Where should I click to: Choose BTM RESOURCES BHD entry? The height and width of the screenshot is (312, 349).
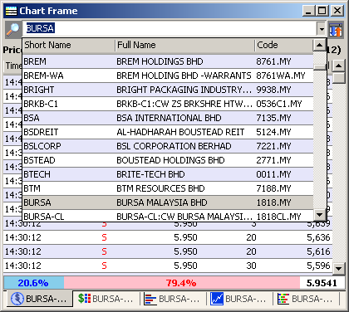click(x=168, y=188)
